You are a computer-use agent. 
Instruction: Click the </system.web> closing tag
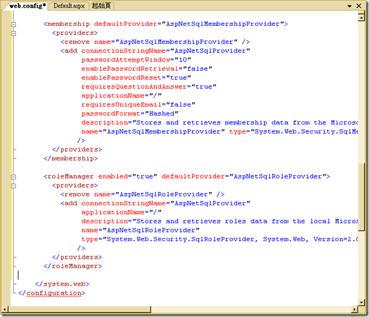62,284
